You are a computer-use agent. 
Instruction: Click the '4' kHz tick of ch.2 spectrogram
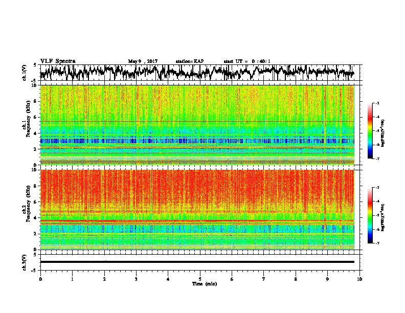click(x=36, y=218)
